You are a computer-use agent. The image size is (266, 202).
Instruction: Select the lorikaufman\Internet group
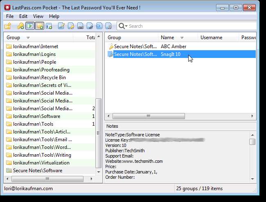point(50,47)
